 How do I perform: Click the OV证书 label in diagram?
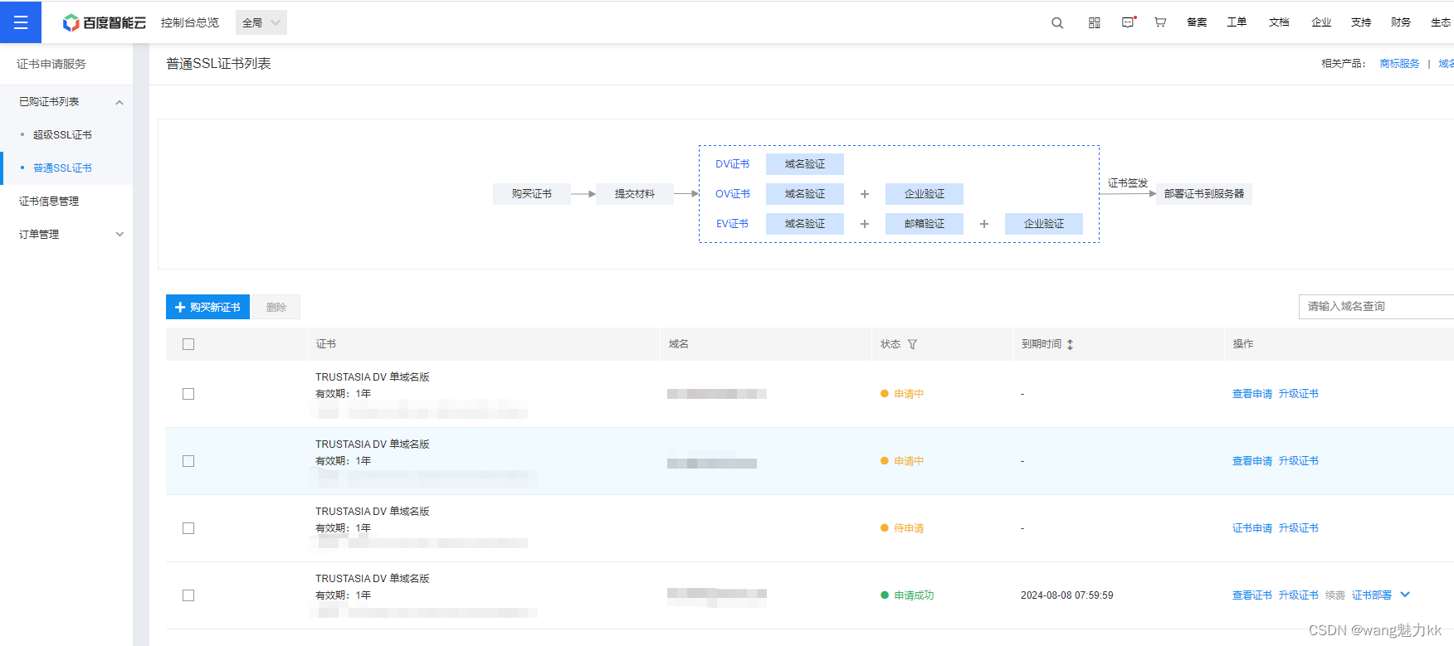(x=732, y=194)
